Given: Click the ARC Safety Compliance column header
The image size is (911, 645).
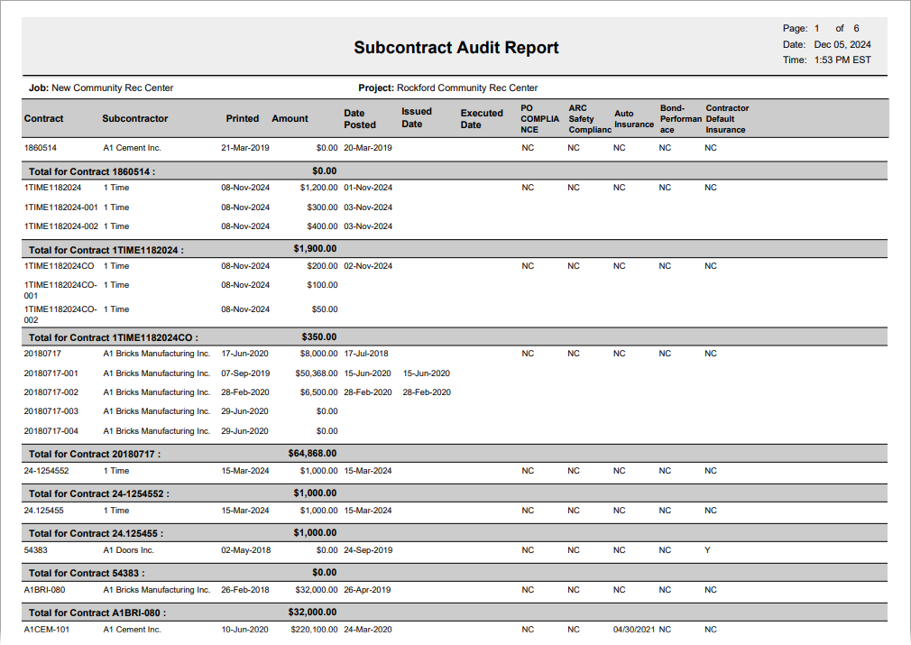Looking at the screenshot, I should tap(586, 119).
